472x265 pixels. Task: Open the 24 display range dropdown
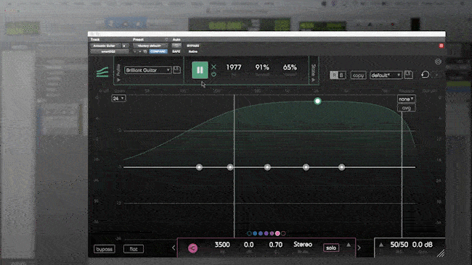118,98
